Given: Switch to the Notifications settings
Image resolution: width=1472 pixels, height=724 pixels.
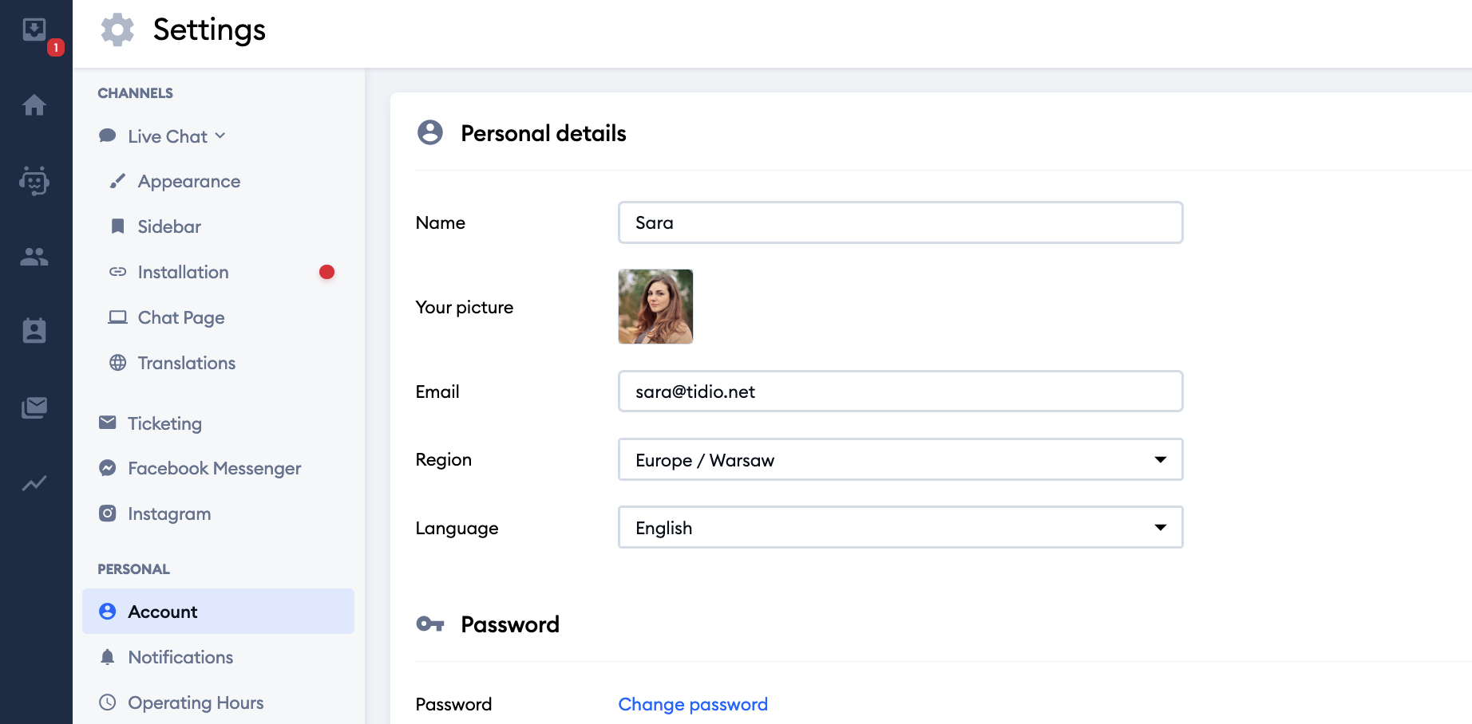Looking at the screenshot, I should coord(180,657).
